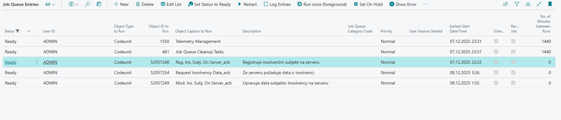Click Run once (foreground)
561x120 pixels.
(x=322, y=4)
